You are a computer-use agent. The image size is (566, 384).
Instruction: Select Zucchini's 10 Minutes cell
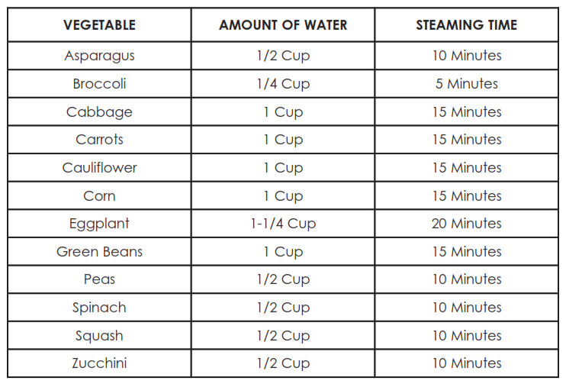click(x=467, y=363)
